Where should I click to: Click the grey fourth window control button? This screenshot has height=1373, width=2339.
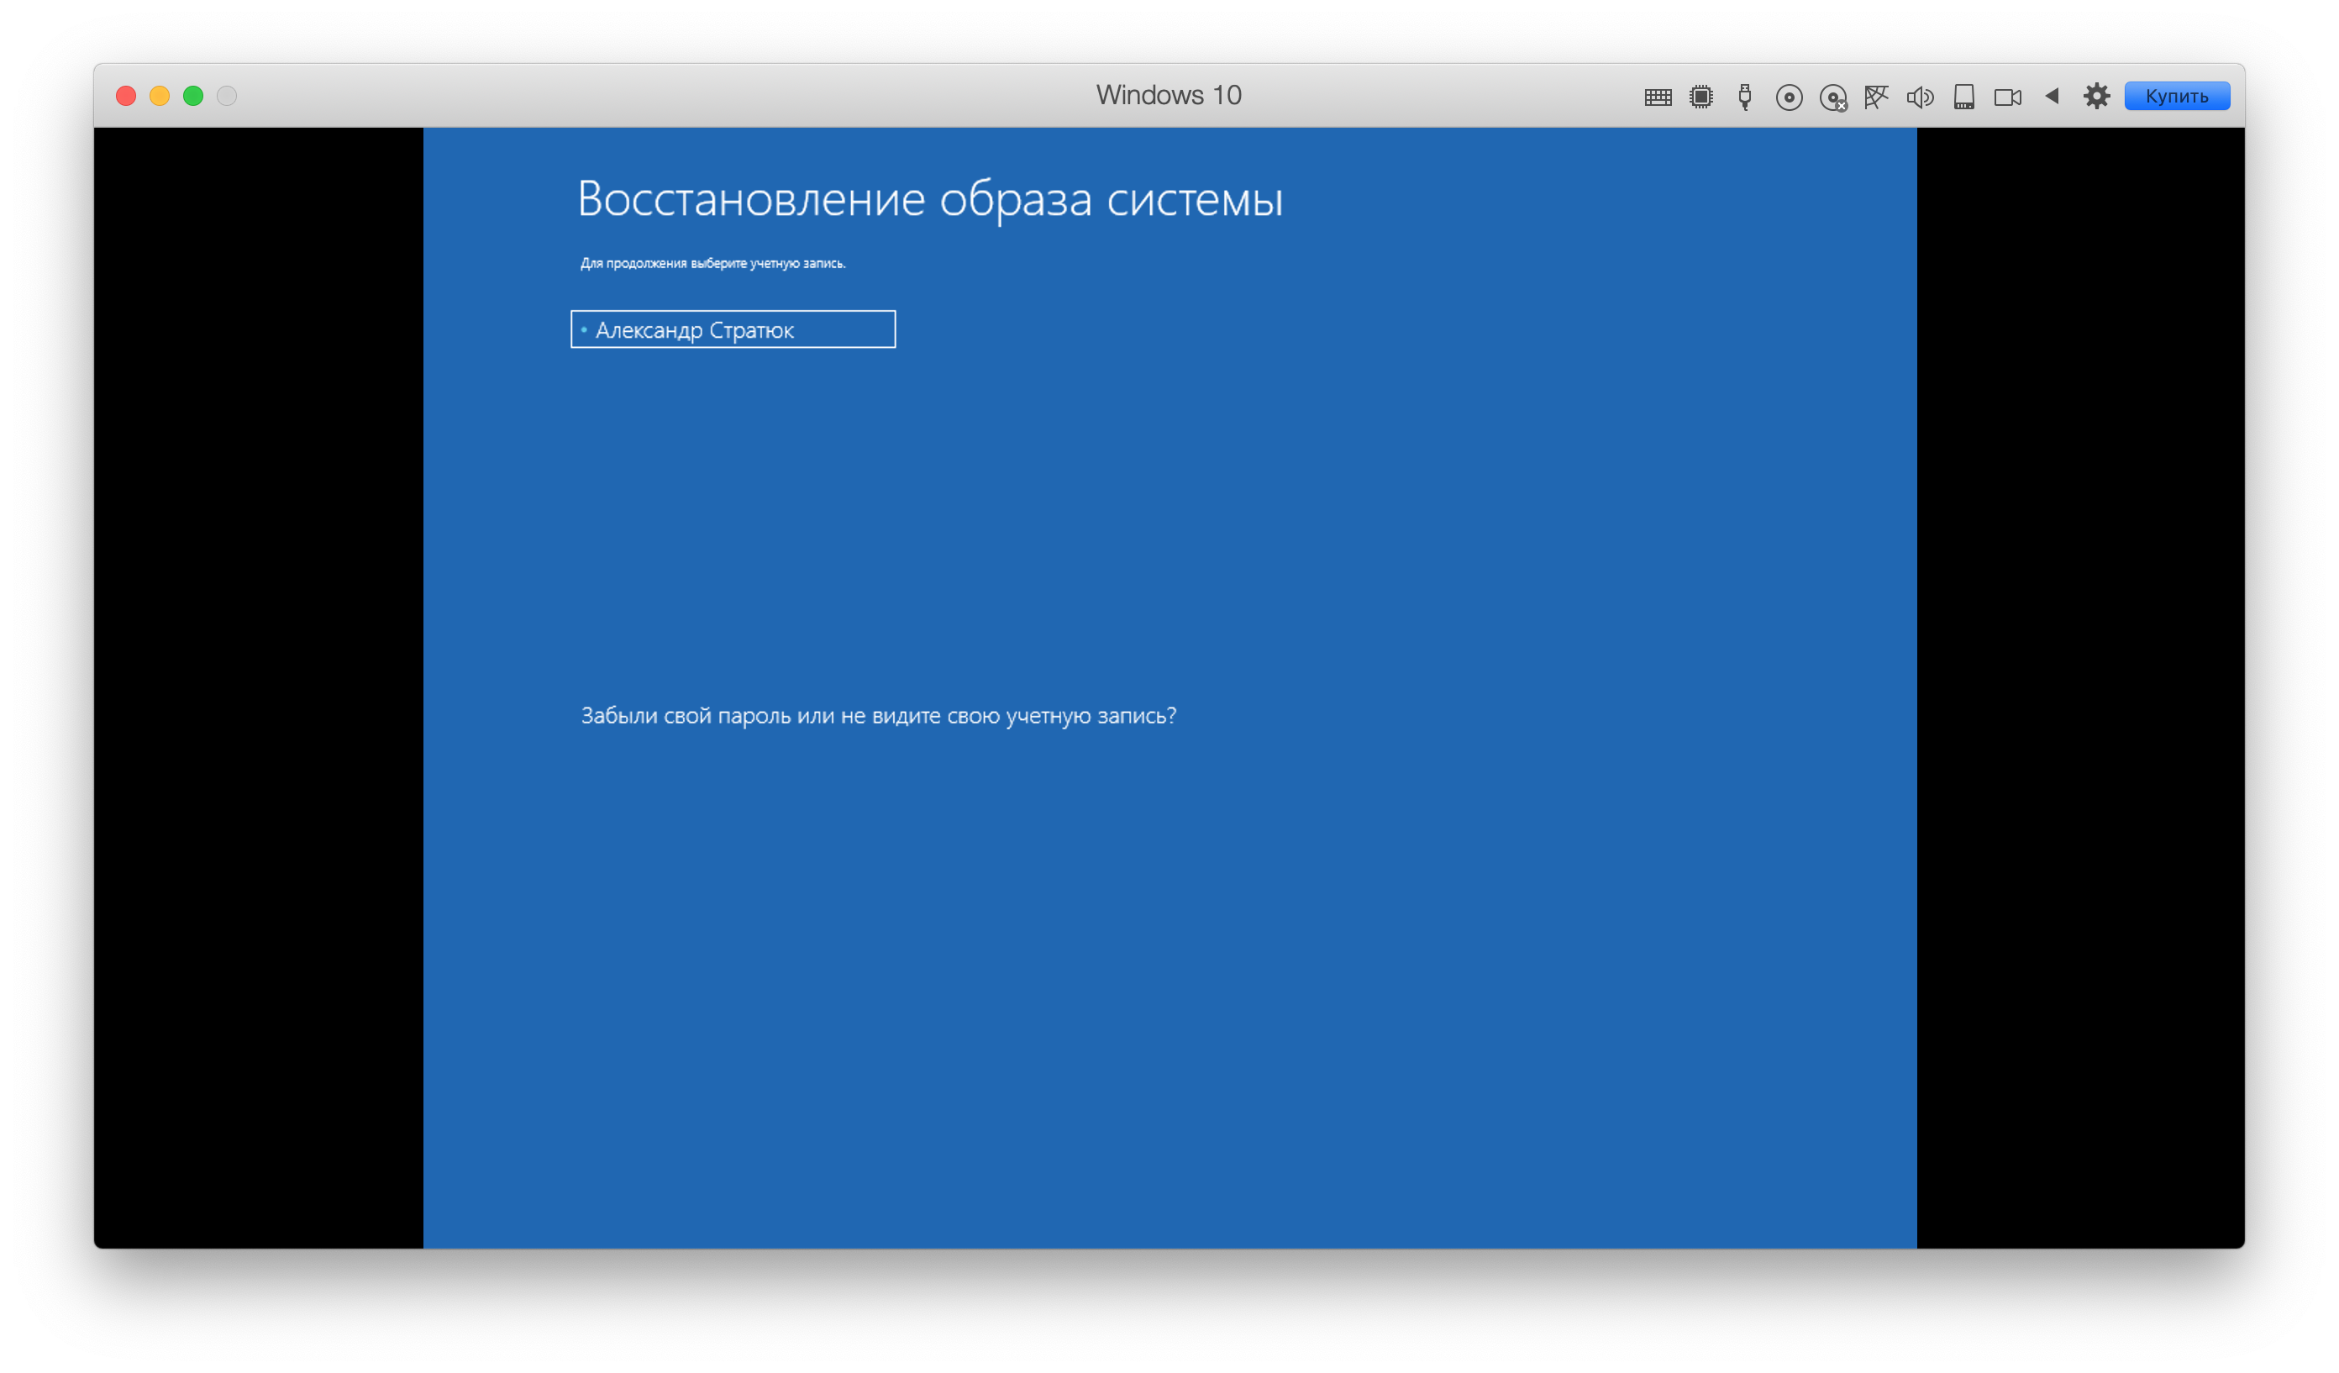coord(227,96)
